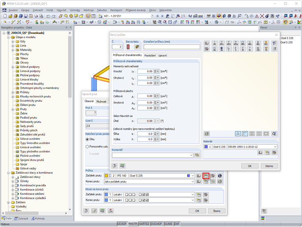Open the Výpočet menu
The width and height of the screenshot is (302, 227).
click(x=61, y=10)
